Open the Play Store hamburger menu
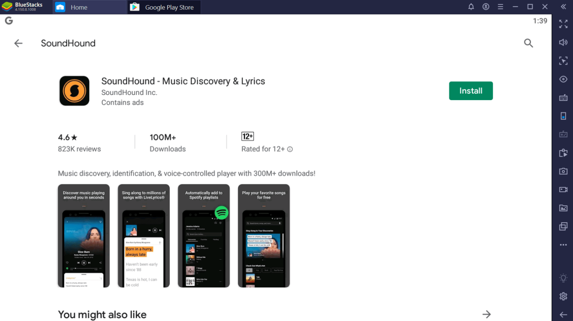This screenshot has height=321, width=573. click(500, 6)
